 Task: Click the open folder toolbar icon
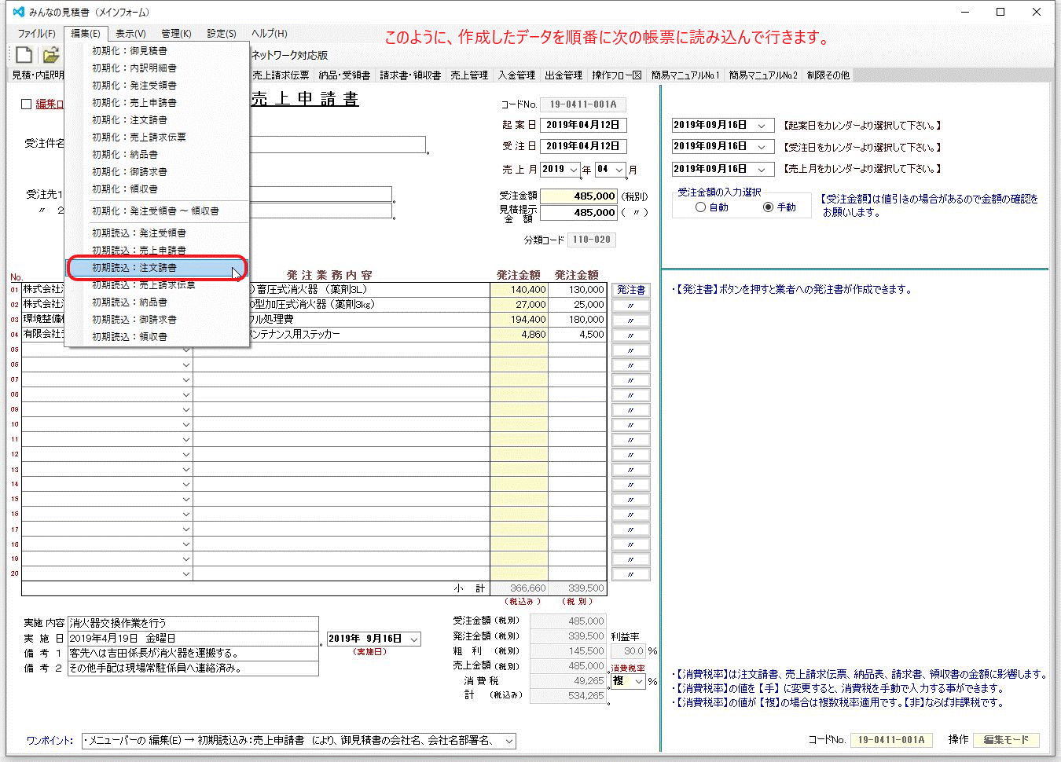point(51,54)
